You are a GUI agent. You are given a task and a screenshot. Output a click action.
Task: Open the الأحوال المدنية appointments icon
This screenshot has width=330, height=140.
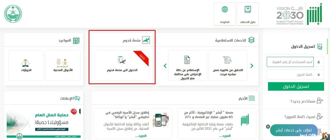pyautogui.click(x=63, y=65)
